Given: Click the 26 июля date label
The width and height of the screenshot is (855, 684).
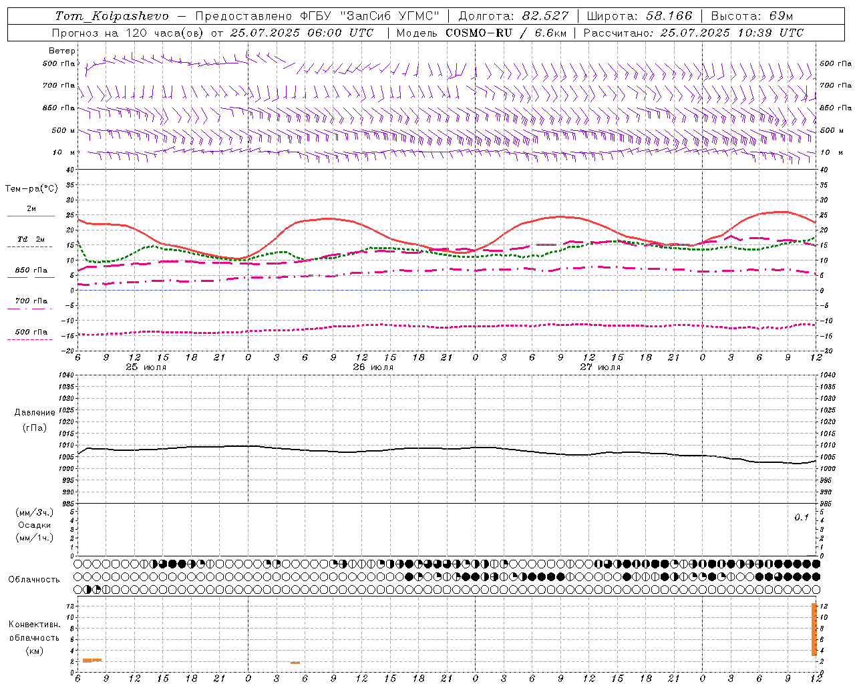Looking at the screenshot, I should (373, 367).
